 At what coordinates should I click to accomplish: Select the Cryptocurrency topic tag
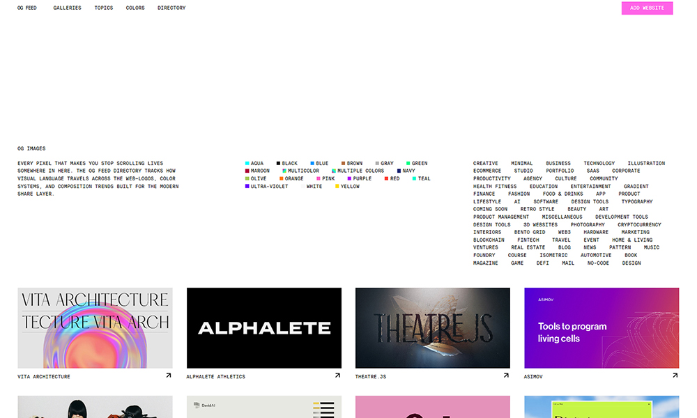pyautogui.click(x=639, y=225)
